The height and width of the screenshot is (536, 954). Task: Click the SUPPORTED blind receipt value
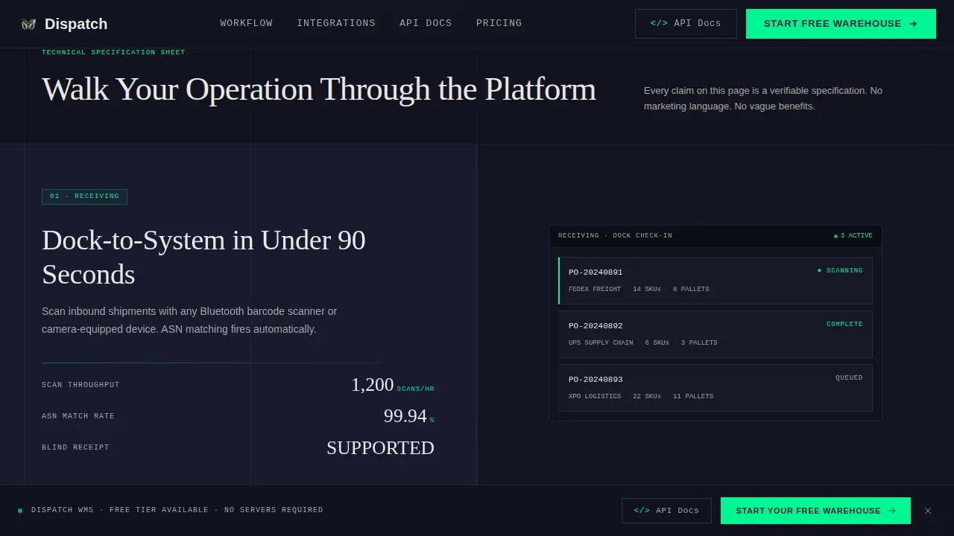coord(380,447)
